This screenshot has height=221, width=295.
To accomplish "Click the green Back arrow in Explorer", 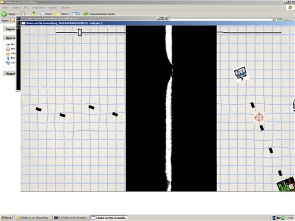I will (x=4, y=14).
